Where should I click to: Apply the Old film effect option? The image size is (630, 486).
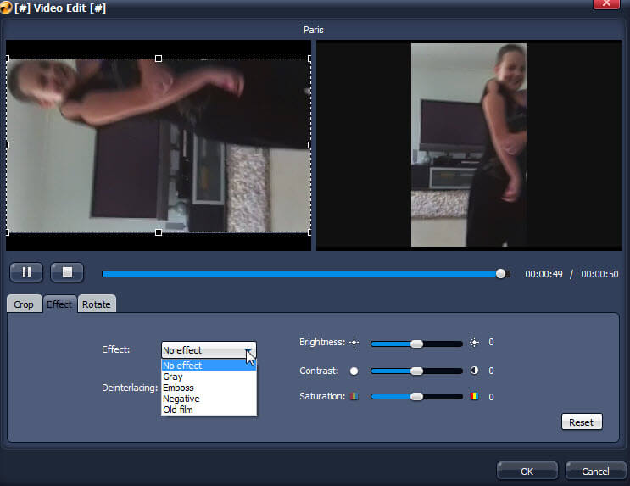(x=209, y=410)
